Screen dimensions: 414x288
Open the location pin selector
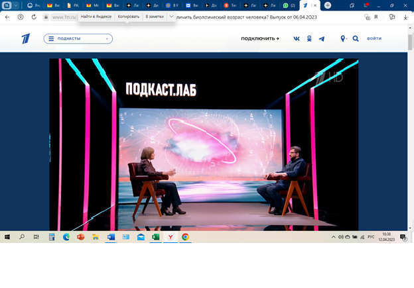(343, 39)
